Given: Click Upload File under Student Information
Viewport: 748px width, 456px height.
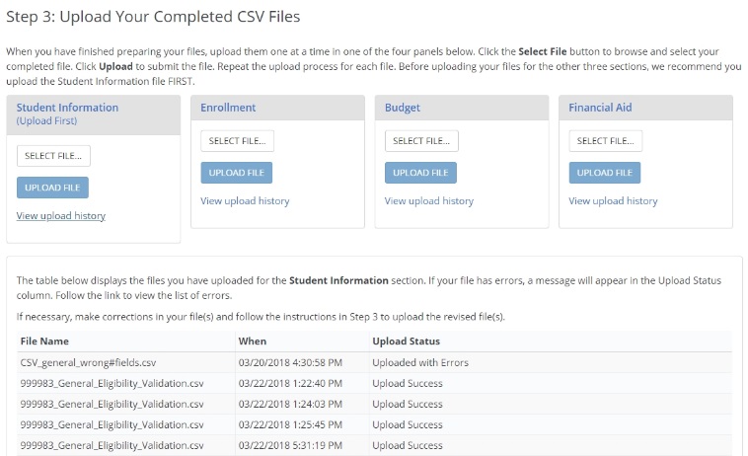Looking at the screenshot, I should pyautogui.click(x=52, y=188).
